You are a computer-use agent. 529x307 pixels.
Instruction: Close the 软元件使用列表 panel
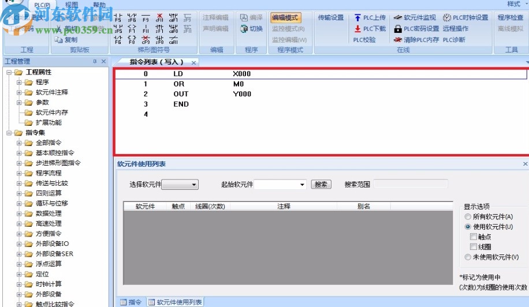(526, 164)
